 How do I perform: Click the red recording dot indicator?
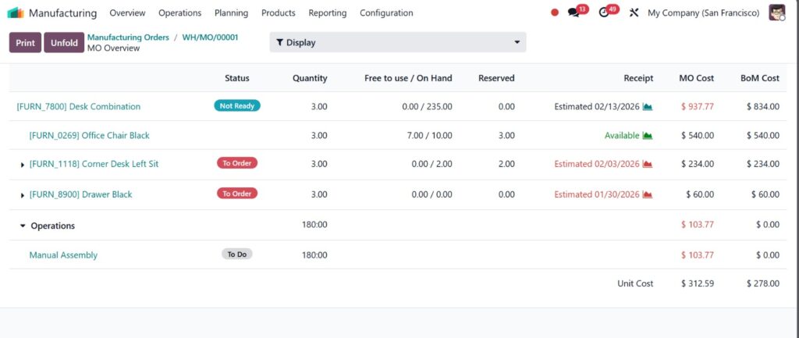(555, 12)
